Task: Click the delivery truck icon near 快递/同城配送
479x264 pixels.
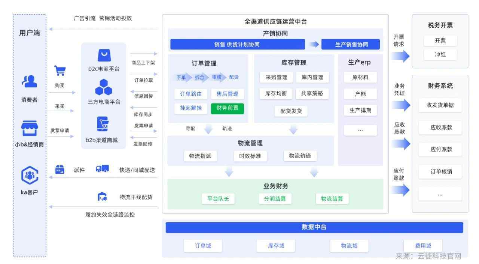Action: tap(102, 169)
